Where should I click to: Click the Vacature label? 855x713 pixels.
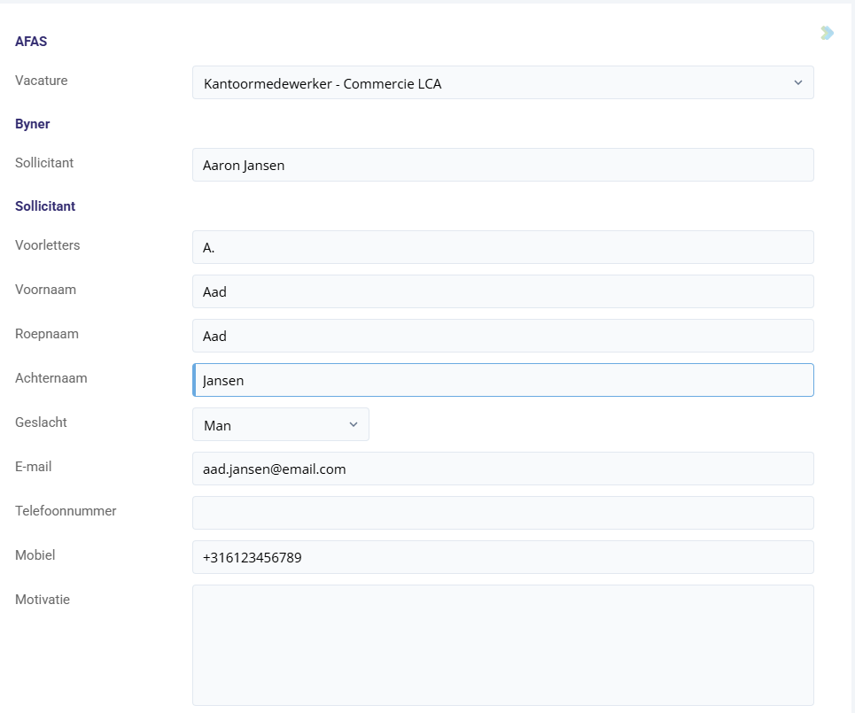pos(42,81)
